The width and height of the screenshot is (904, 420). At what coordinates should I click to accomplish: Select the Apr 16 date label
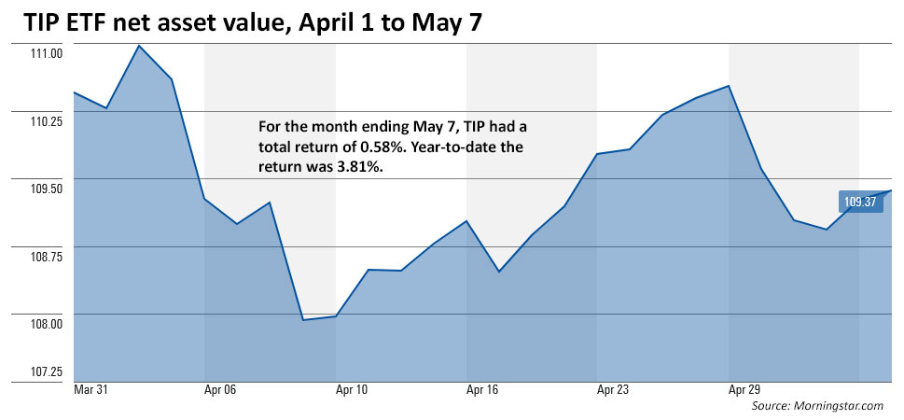(x=482, y=389)
